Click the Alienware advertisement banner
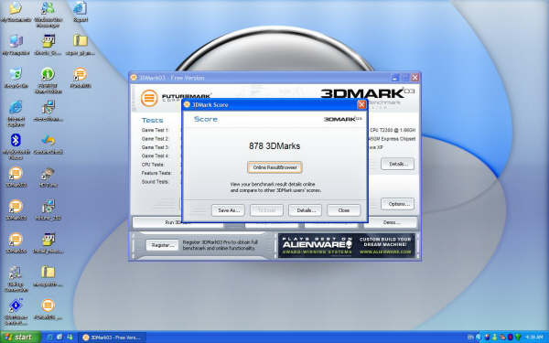The image size is (549, 343). (x=347, y=246)
